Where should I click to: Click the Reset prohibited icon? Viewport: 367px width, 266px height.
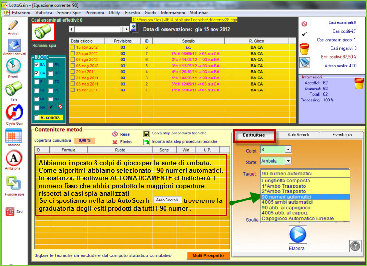[115, 134]
